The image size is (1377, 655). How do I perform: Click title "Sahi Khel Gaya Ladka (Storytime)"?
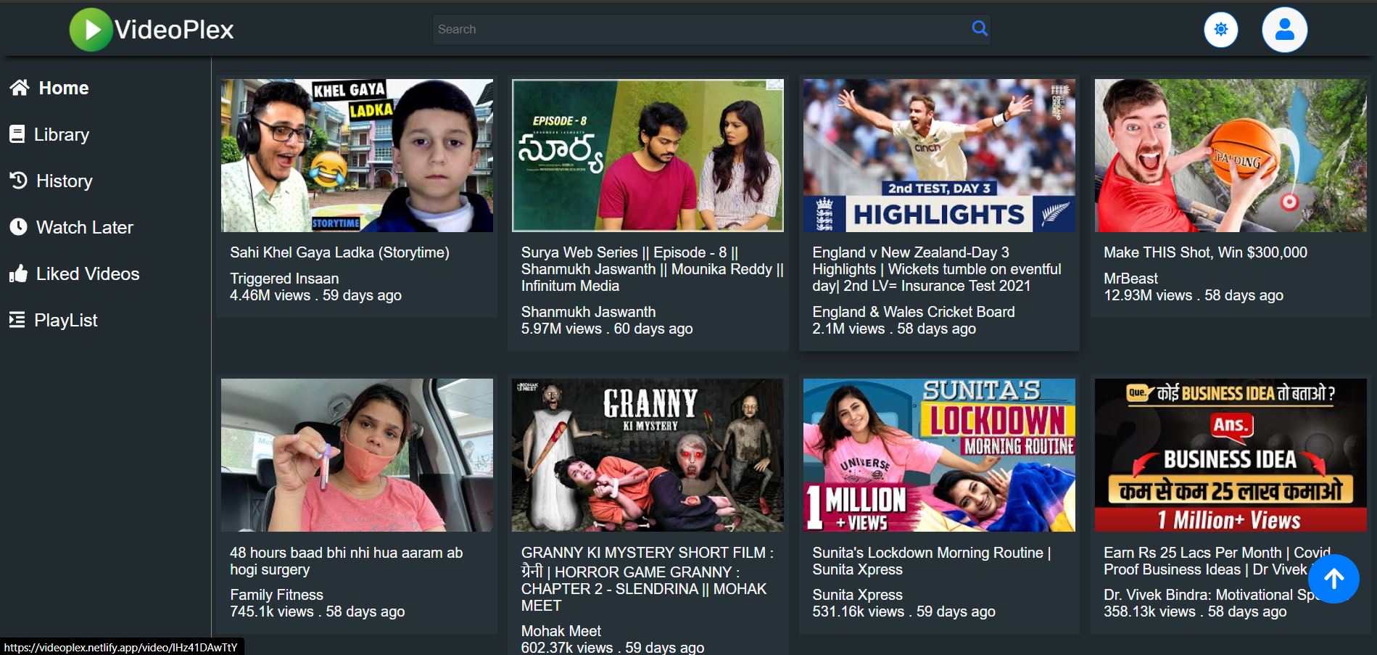click(339, 252)
